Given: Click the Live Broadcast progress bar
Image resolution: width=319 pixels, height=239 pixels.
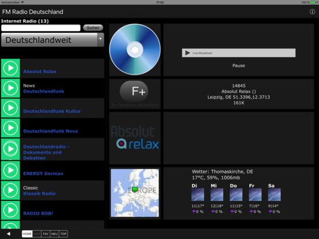Looking at the screenshot, I should click(x=239, y=53).
